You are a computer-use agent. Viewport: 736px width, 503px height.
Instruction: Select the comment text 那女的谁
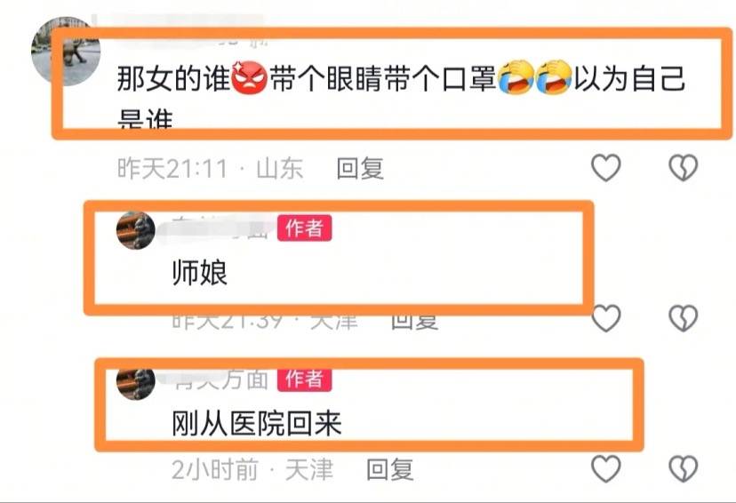(x=173, y=78)
